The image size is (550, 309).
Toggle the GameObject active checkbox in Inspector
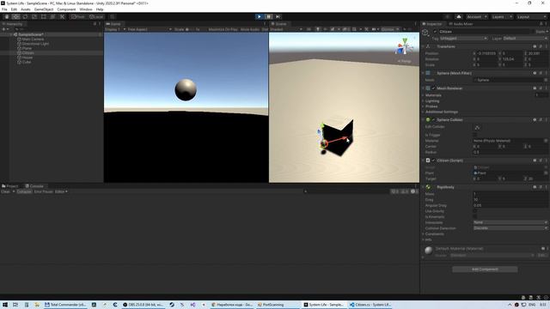click(x=435, y=32)
